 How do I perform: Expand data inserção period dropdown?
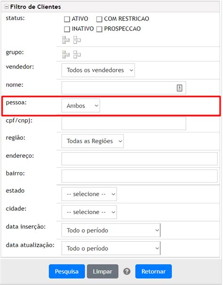(x=111, y=230)
